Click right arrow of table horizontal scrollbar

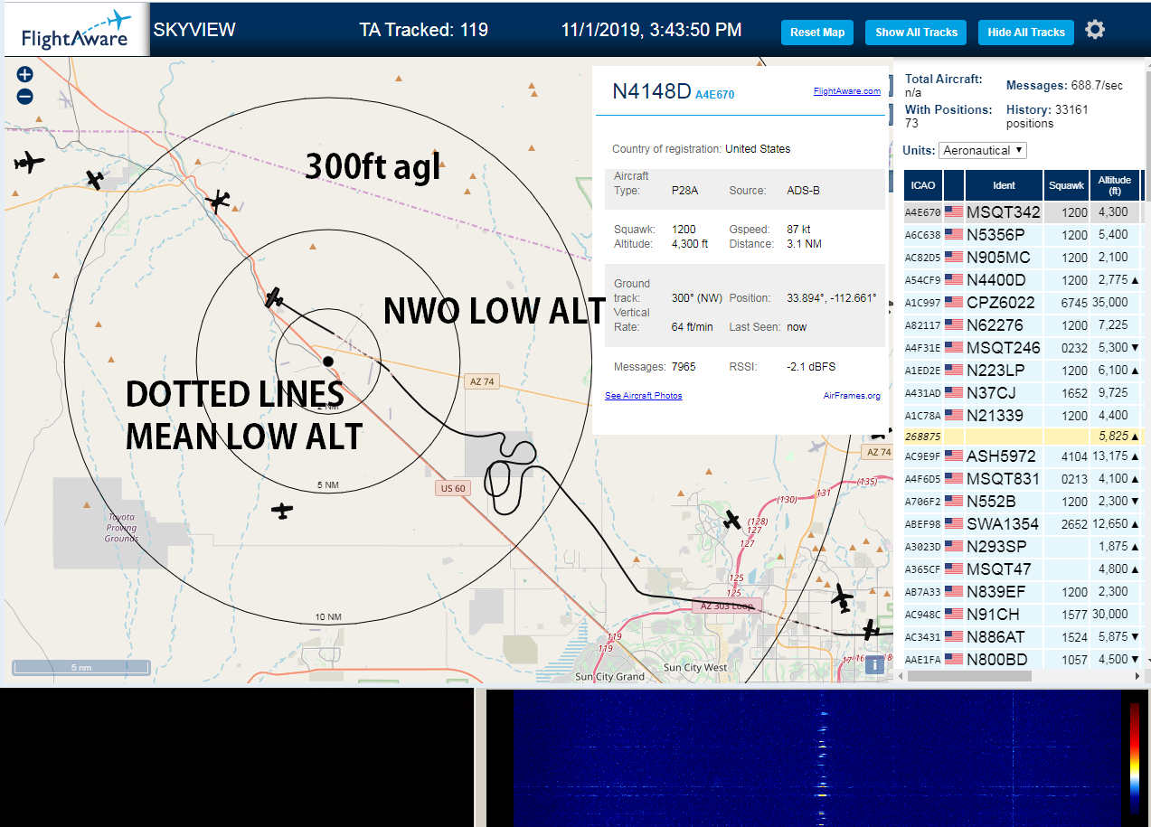1137,675
